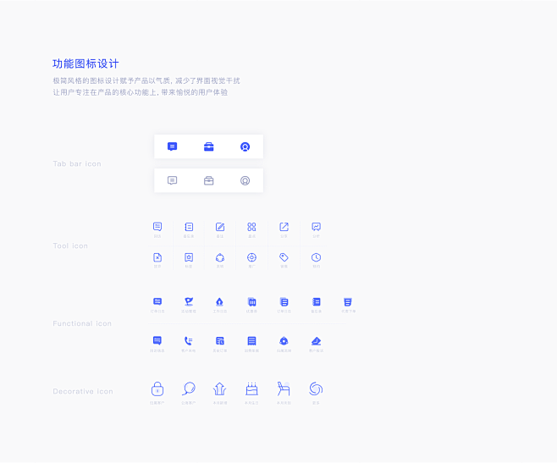Click the decorative magnifier bubble icon

(x=189, y=389)
